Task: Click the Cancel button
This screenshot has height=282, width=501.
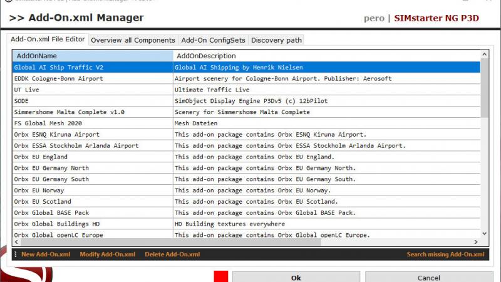Action: pos(429,278)
